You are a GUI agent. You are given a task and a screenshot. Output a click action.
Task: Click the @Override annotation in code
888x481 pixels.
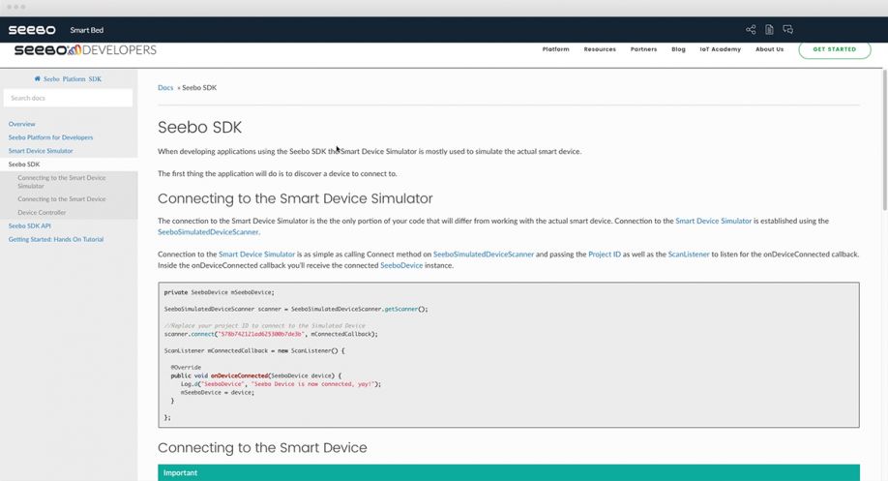point(186,367)
